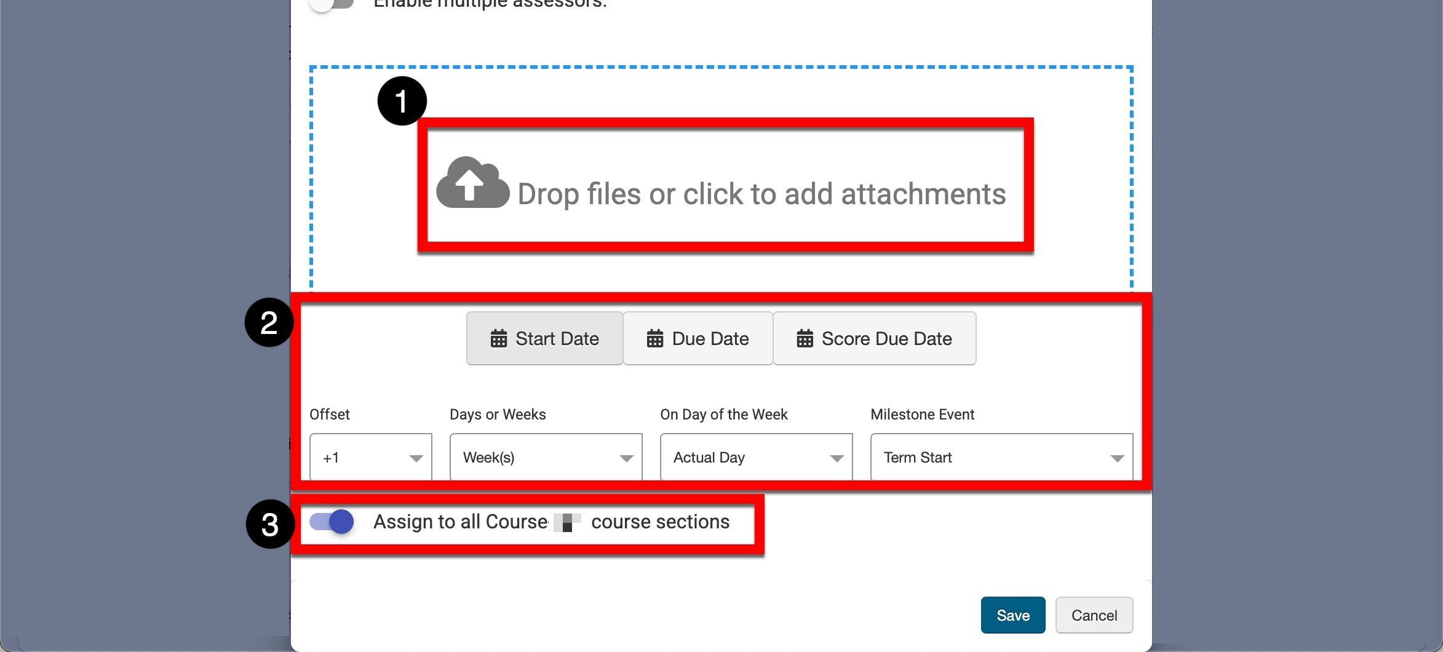Screen dimensions: 1443x652
Task: Click the calendar icon beside Due Date
Action: [x=655, y=339]
